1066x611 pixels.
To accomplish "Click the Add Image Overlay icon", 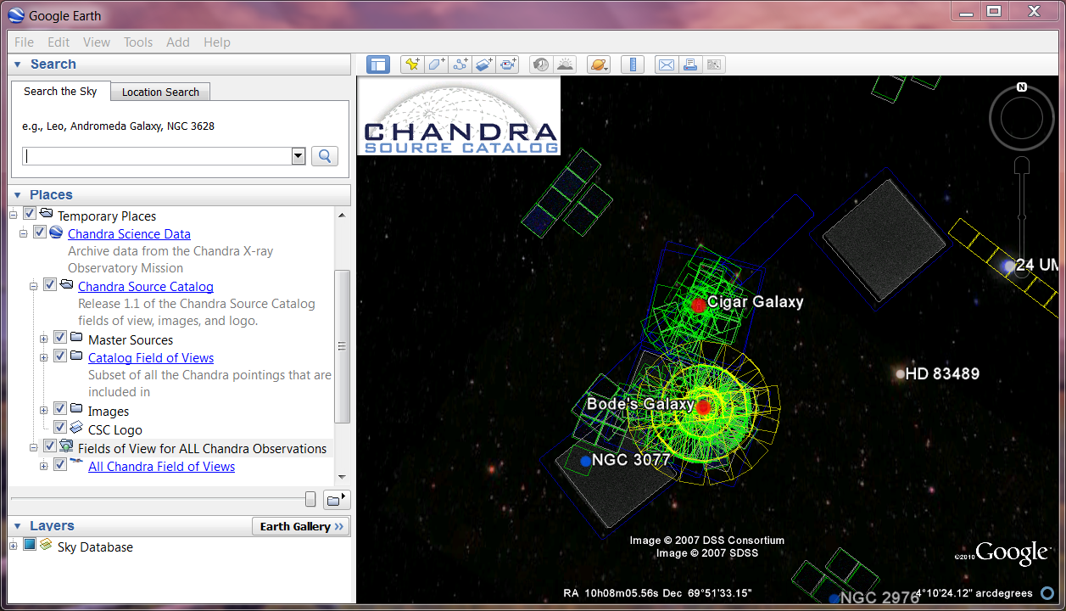I will [x=484, y=64].
